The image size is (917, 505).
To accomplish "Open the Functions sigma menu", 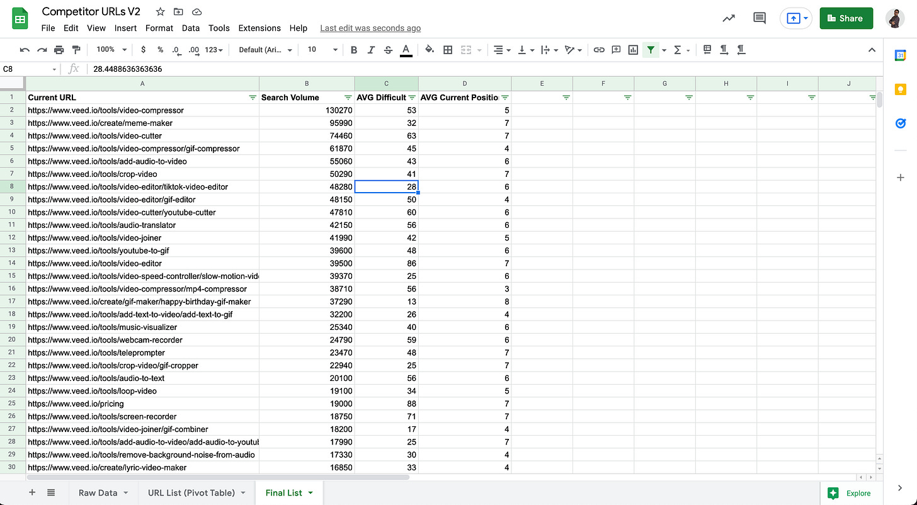I will click(x=681, y=50).
